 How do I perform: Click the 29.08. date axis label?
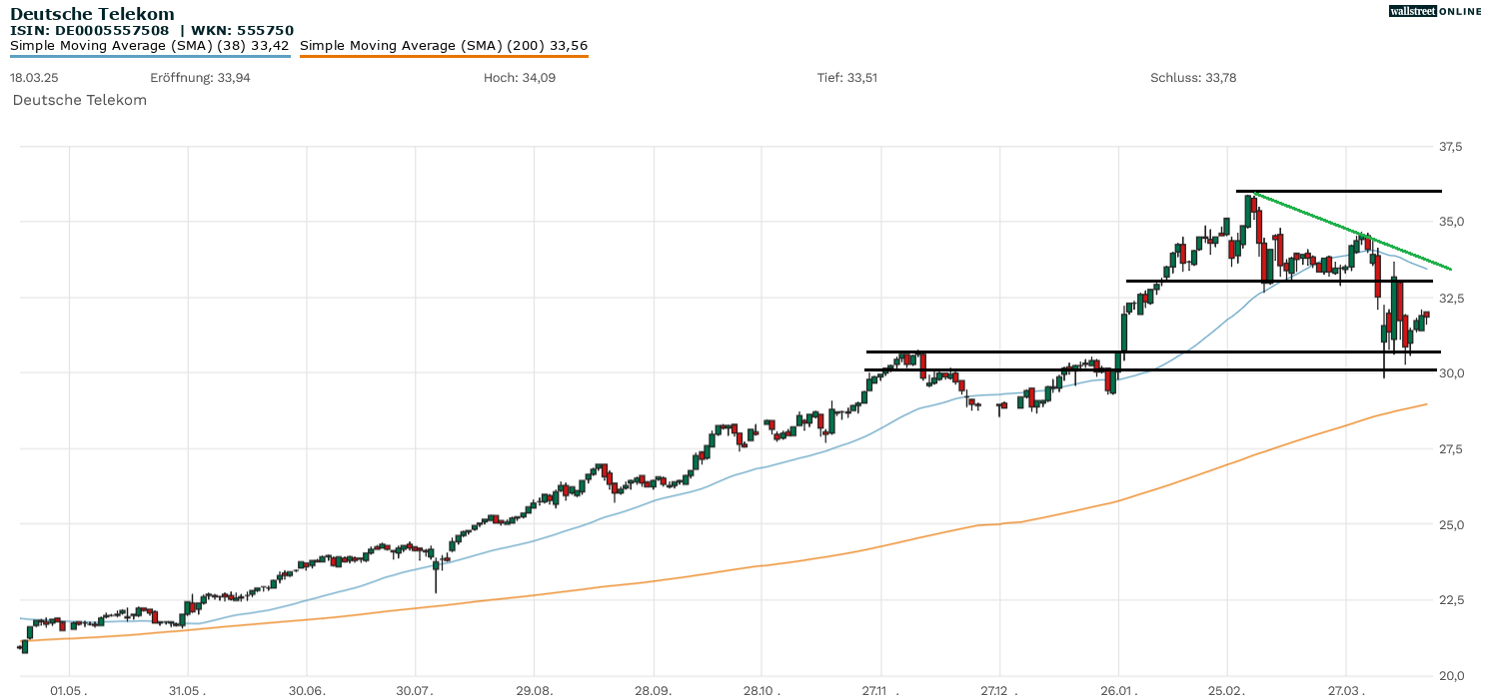pos(535,689)
